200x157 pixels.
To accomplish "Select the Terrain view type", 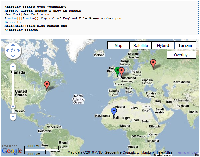I will pyautogui.click(x=185, y=45).
